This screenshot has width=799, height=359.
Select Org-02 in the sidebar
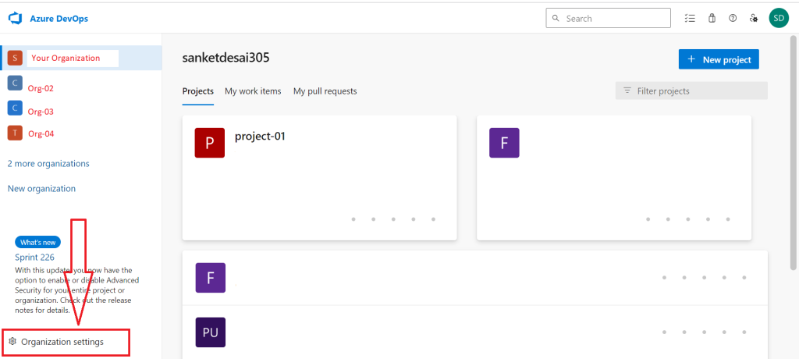click(41, 88)
